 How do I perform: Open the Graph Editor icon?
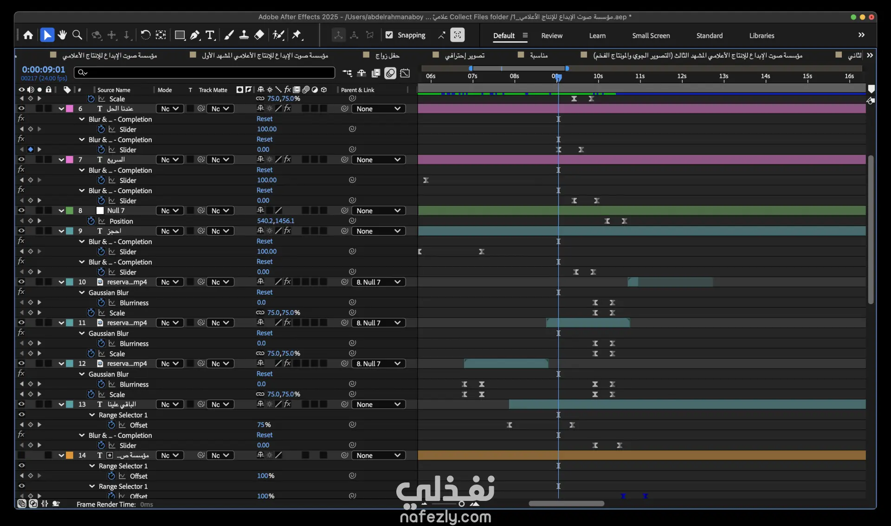pyautogui.click(x=405, y=73)
